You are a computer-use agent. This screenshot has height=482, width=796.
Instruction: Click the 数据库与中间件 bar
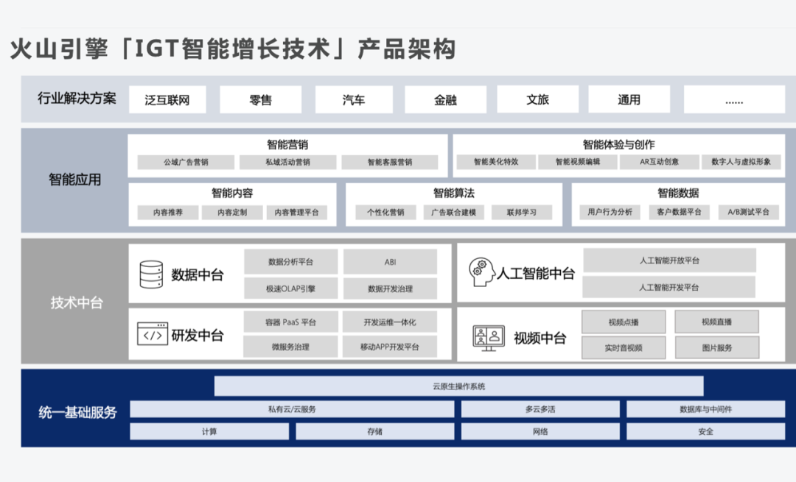705,409
